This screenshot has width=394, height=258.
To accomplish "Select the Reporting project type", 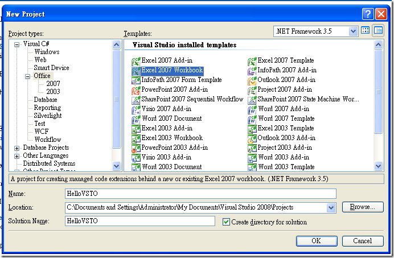I will tap(47, 108).
